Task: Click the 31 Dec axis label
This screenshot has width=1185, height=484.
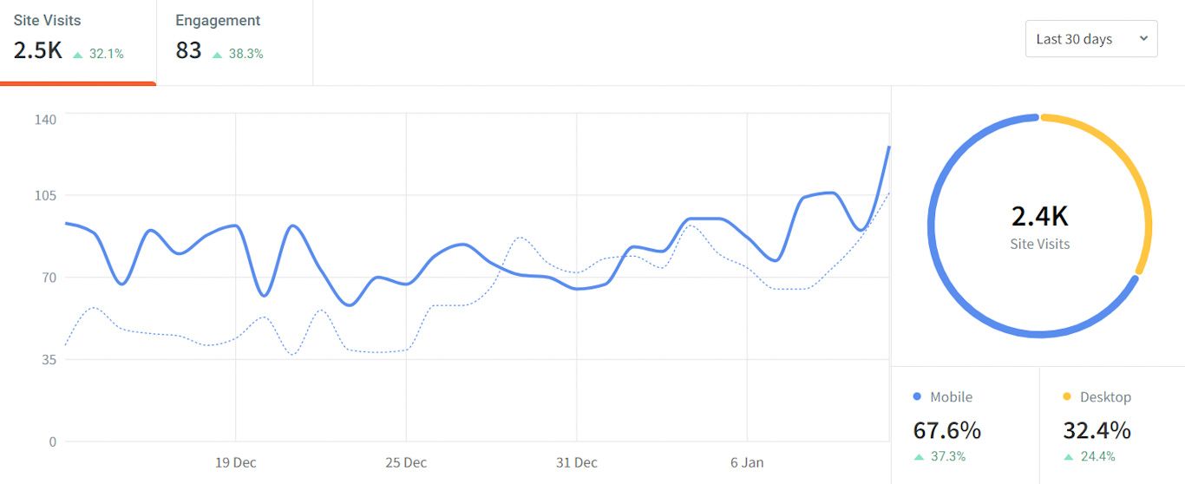Action: click(577, 462)
